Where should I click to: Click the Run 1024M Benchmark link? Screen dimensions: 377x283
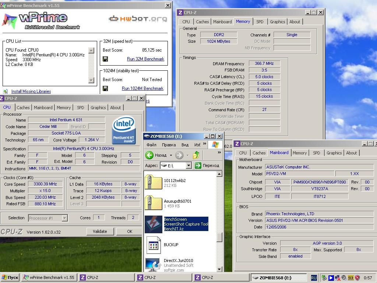[142, 88]
